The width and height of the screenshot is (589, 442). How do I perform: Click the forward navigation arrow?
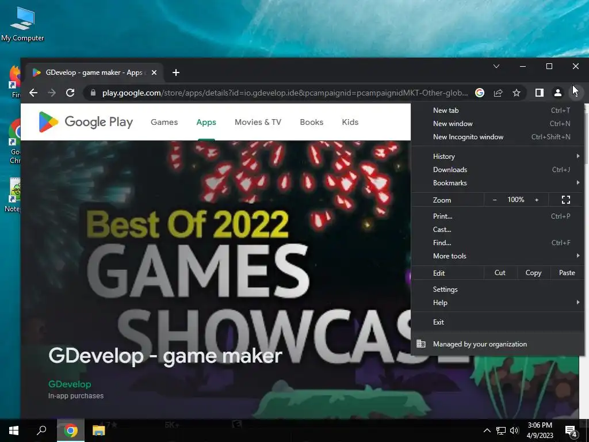pyautogui.click(x=52, y=93)
